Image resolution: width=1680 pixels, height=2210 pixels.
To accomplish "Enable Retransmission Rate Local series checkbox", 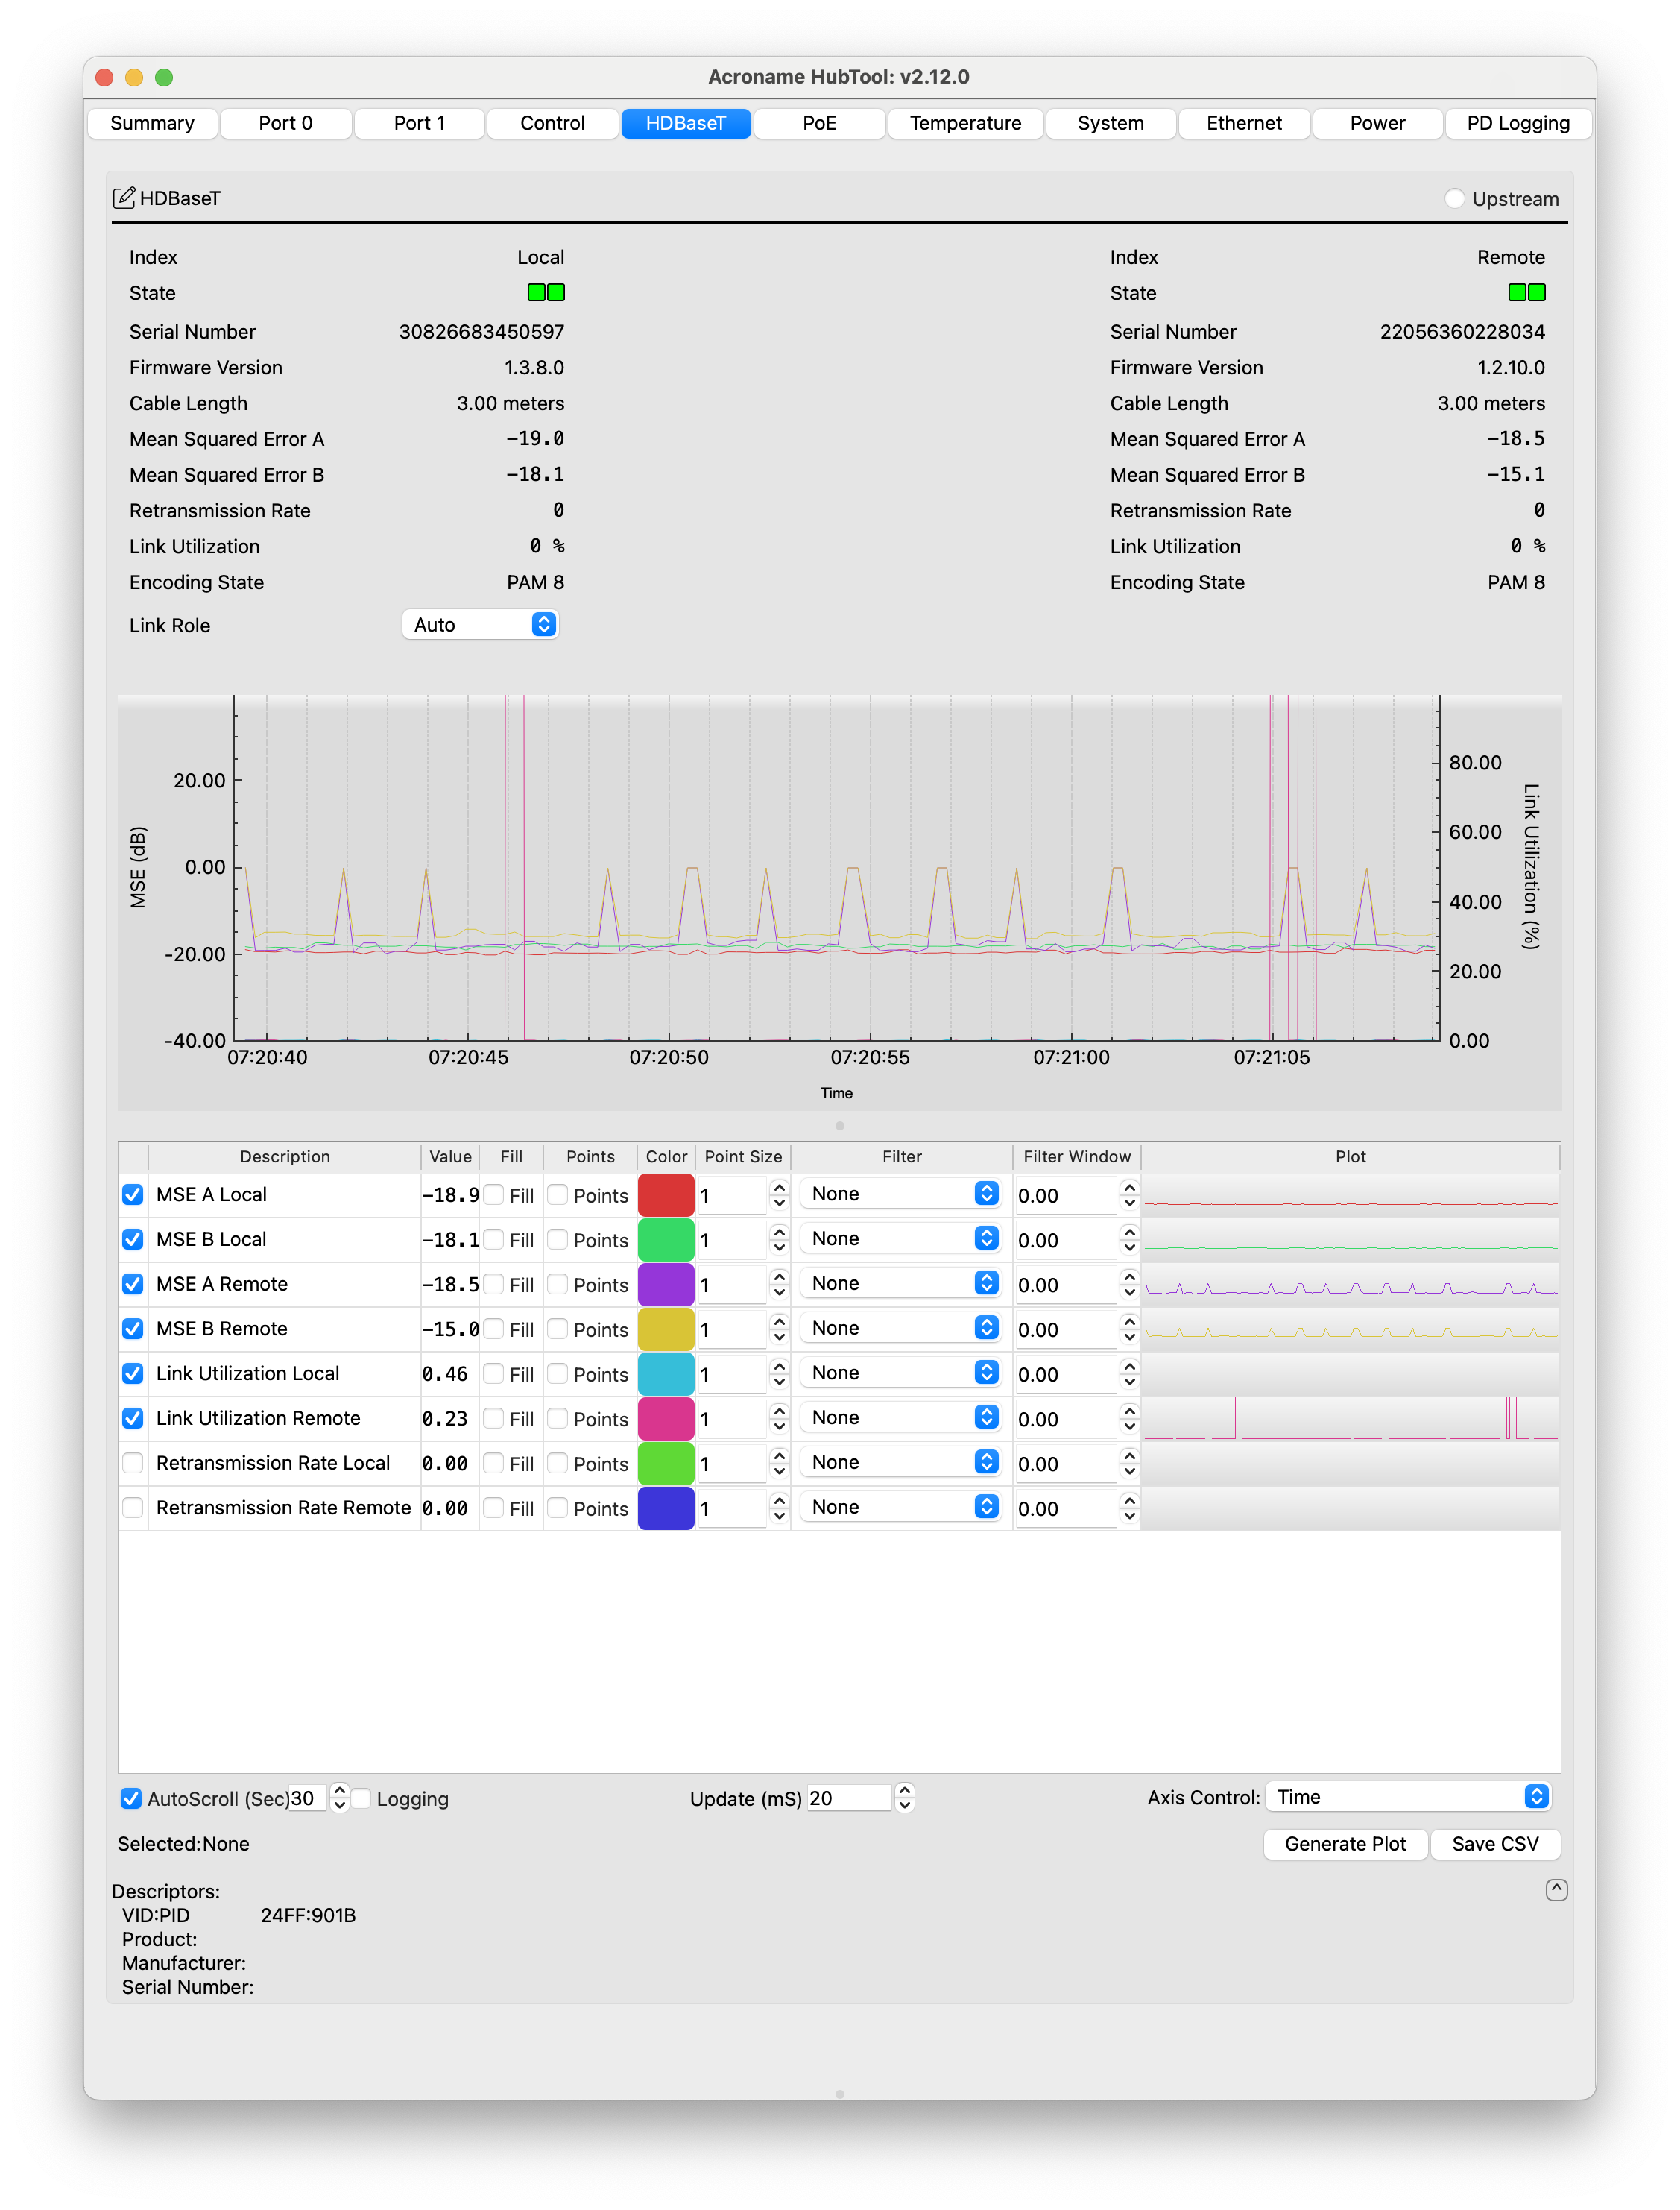I will (x=133, y=1463).
